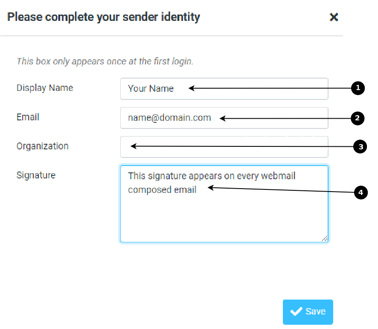Click the checkmark icon on Save
Screen dimensions: 378x329
(296, 312)
